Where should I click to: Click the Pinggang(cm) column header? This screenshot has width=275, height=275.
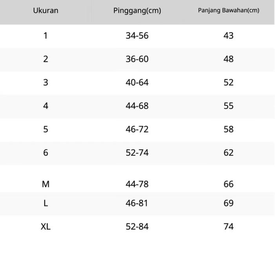[137, 11]
